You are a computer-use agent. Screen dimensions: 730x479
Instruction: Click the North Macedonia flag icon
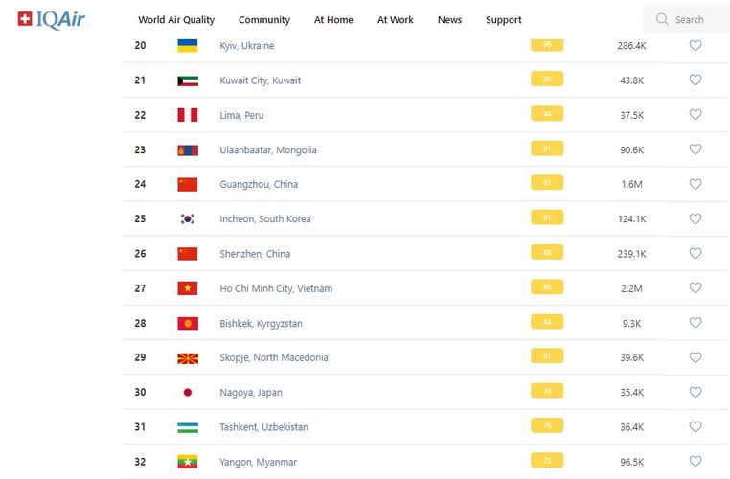(x=188, y=358)
